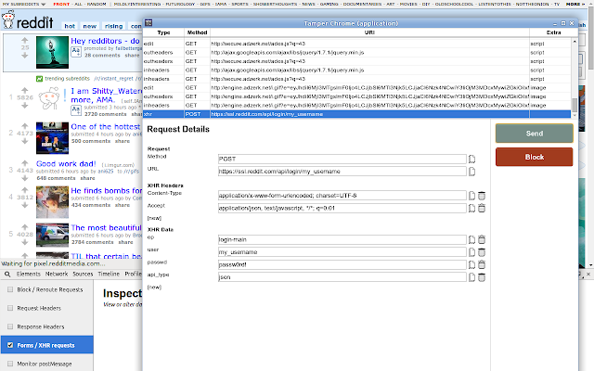Uncheck the Forms / XHR requests checkbox

pos(10,345)
